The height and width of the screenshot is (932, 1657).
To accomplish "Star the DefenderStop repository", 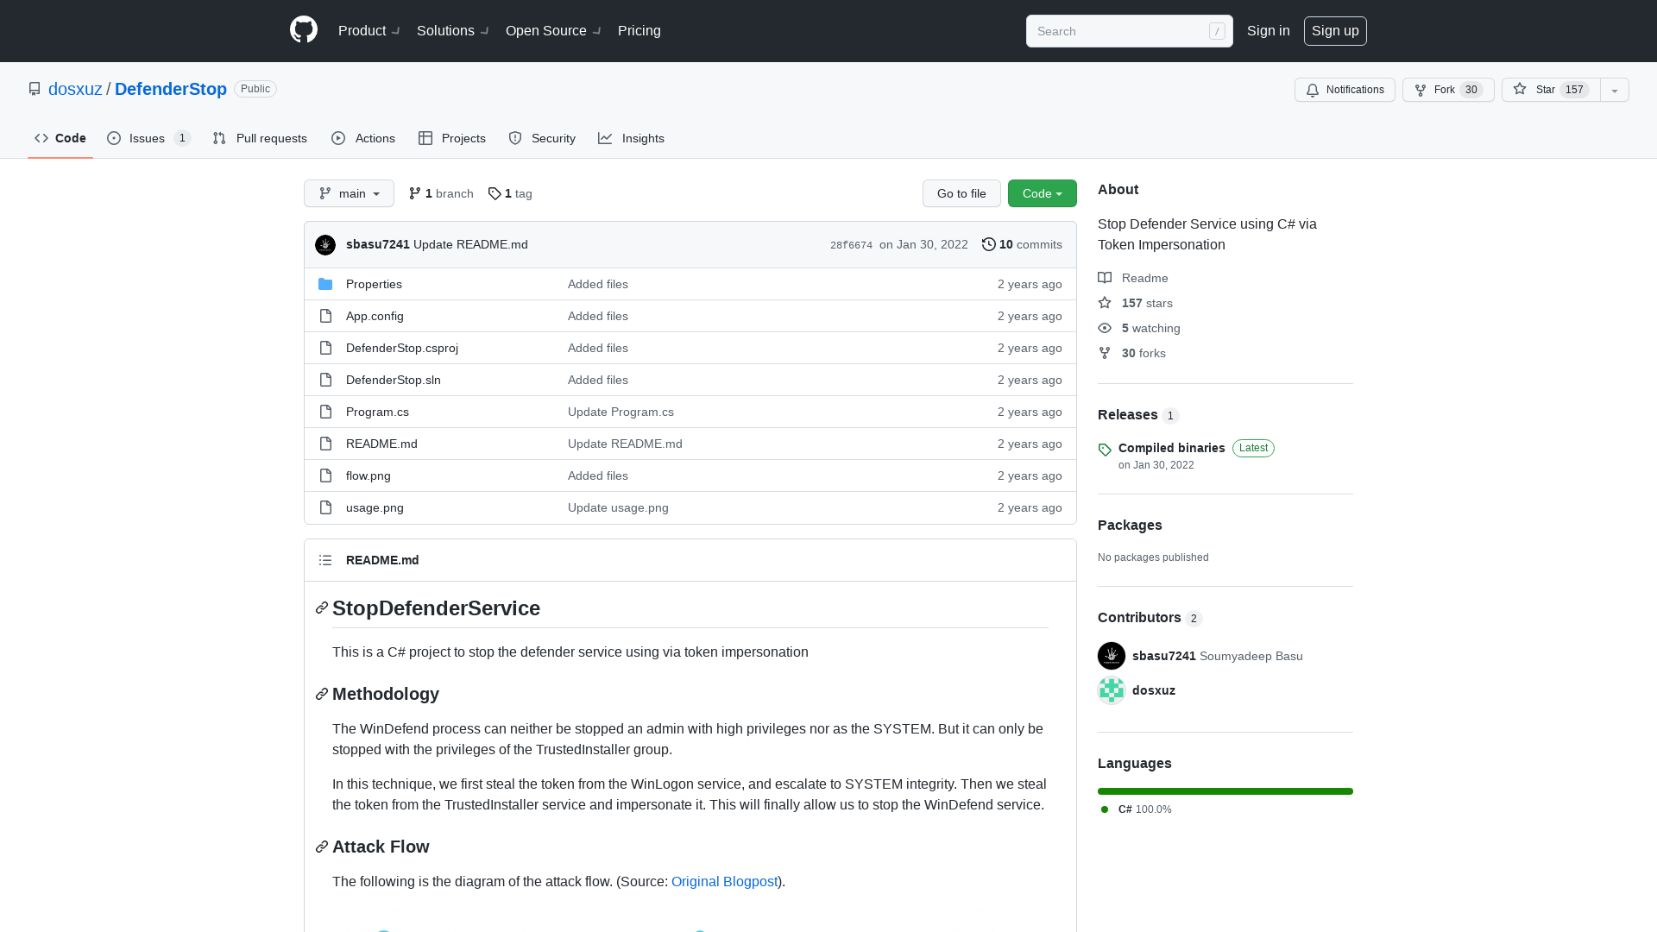I will pos(1551,90).
